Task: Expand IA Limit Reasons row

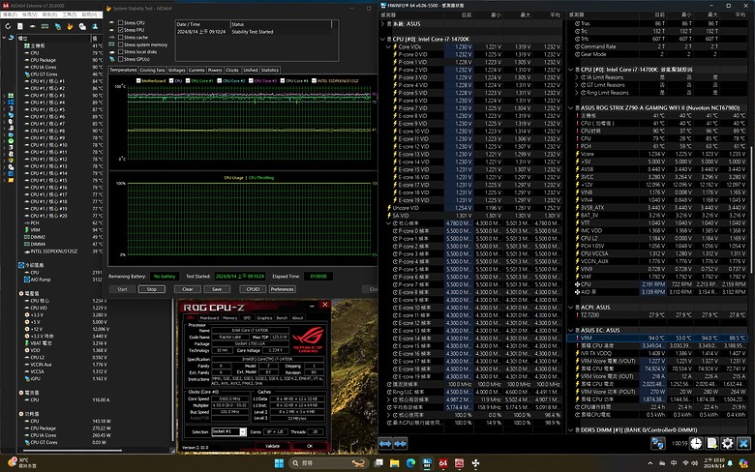Action: coord(577,77)
